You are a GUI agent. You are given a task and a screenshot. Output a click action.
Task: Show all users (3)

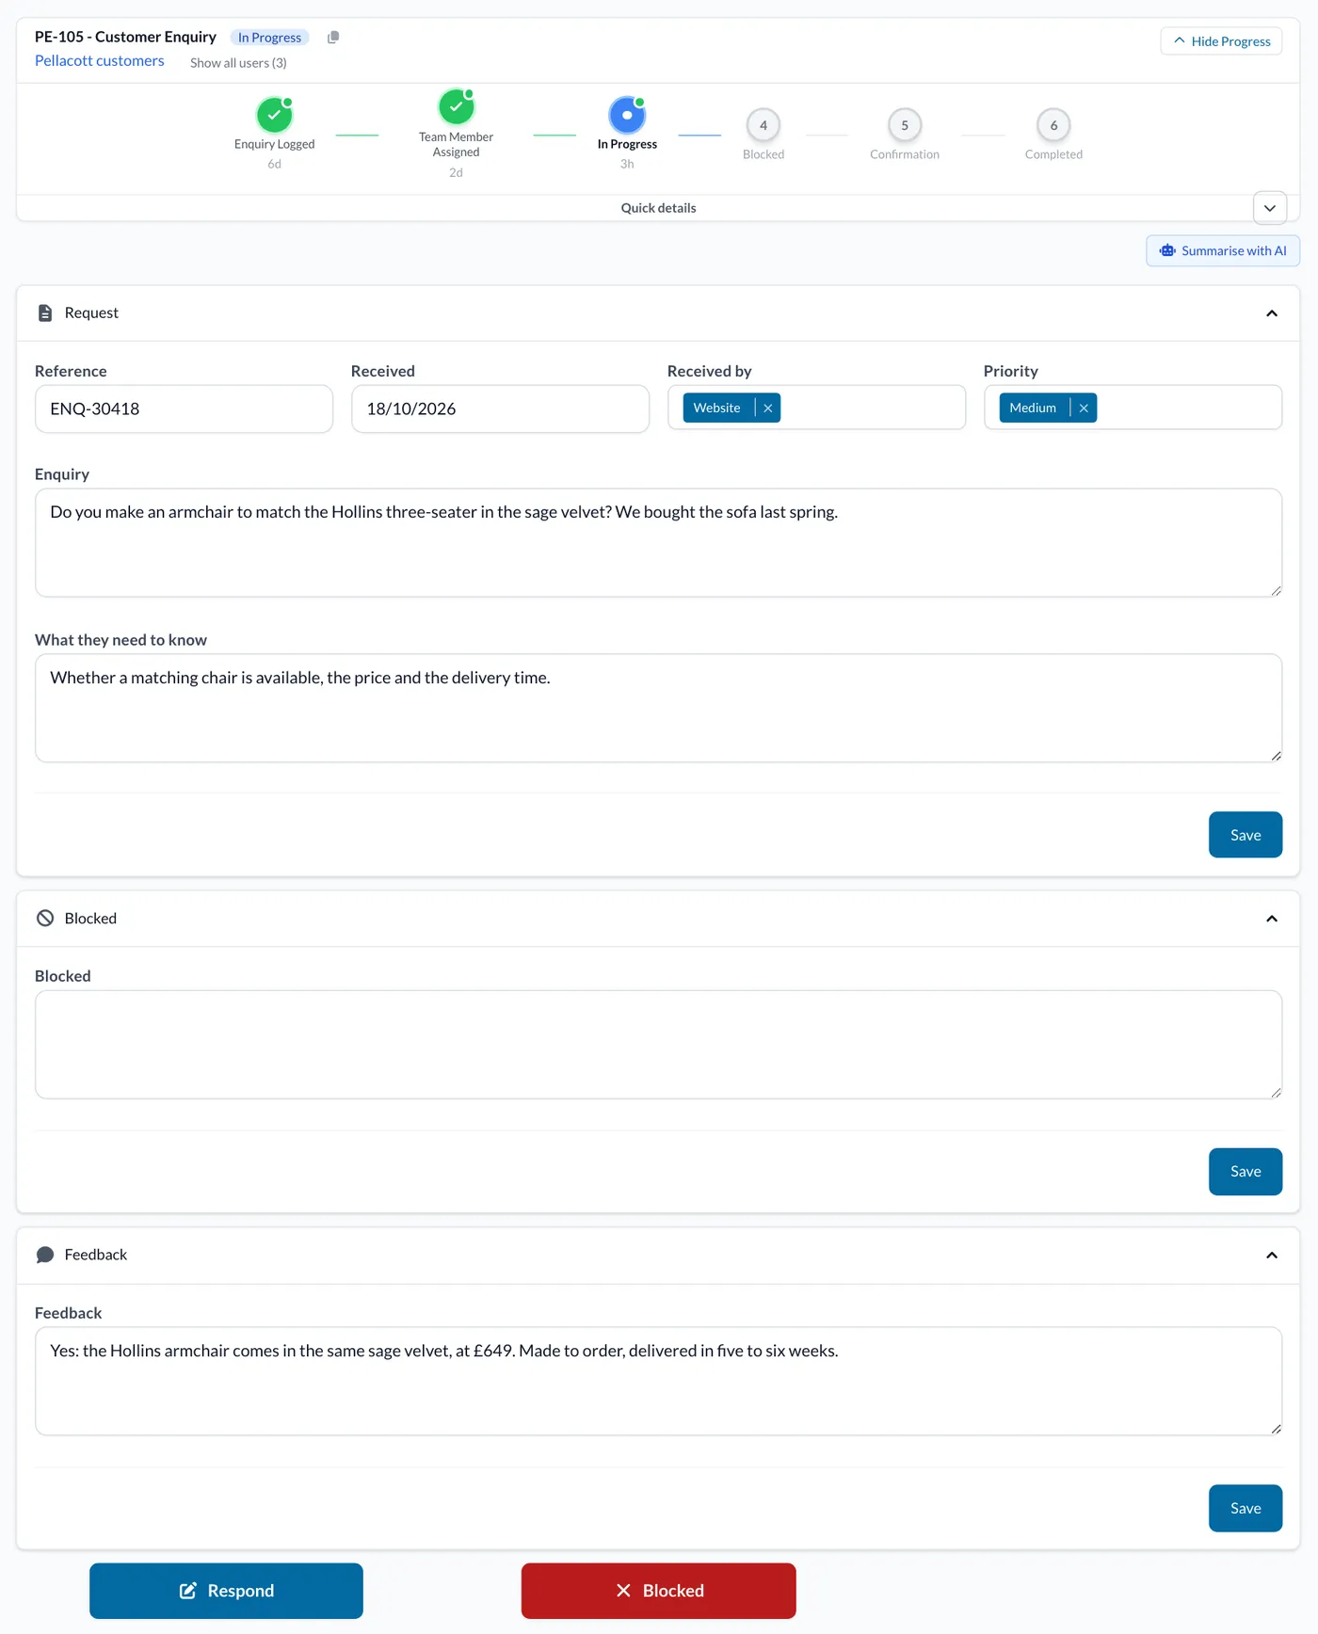[x=238, y=63]
